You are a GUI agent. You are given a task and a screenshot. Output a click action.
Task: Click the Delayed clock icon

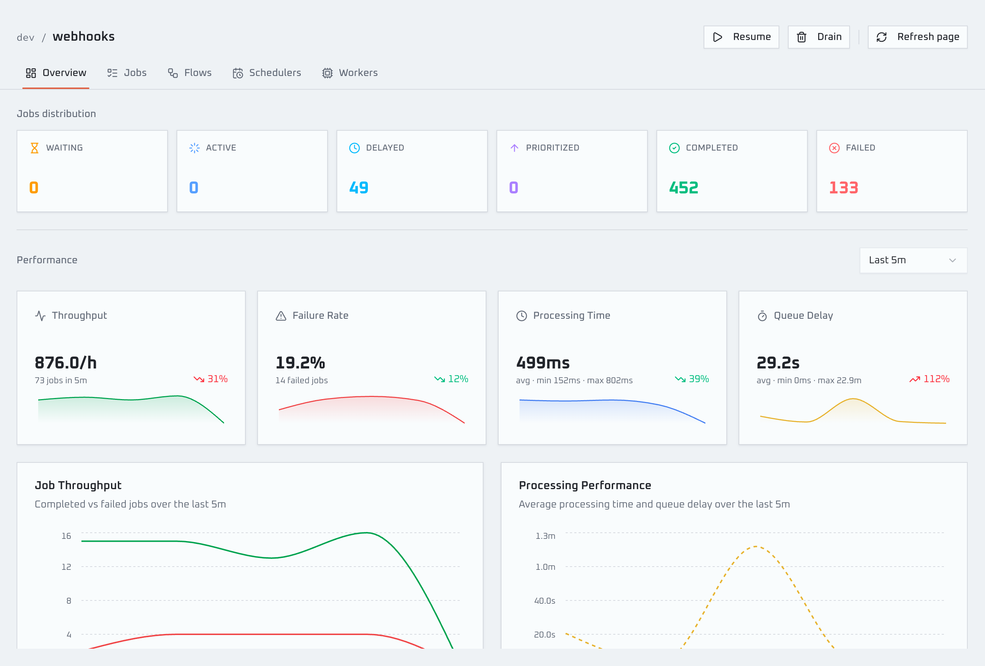point(354,148)
